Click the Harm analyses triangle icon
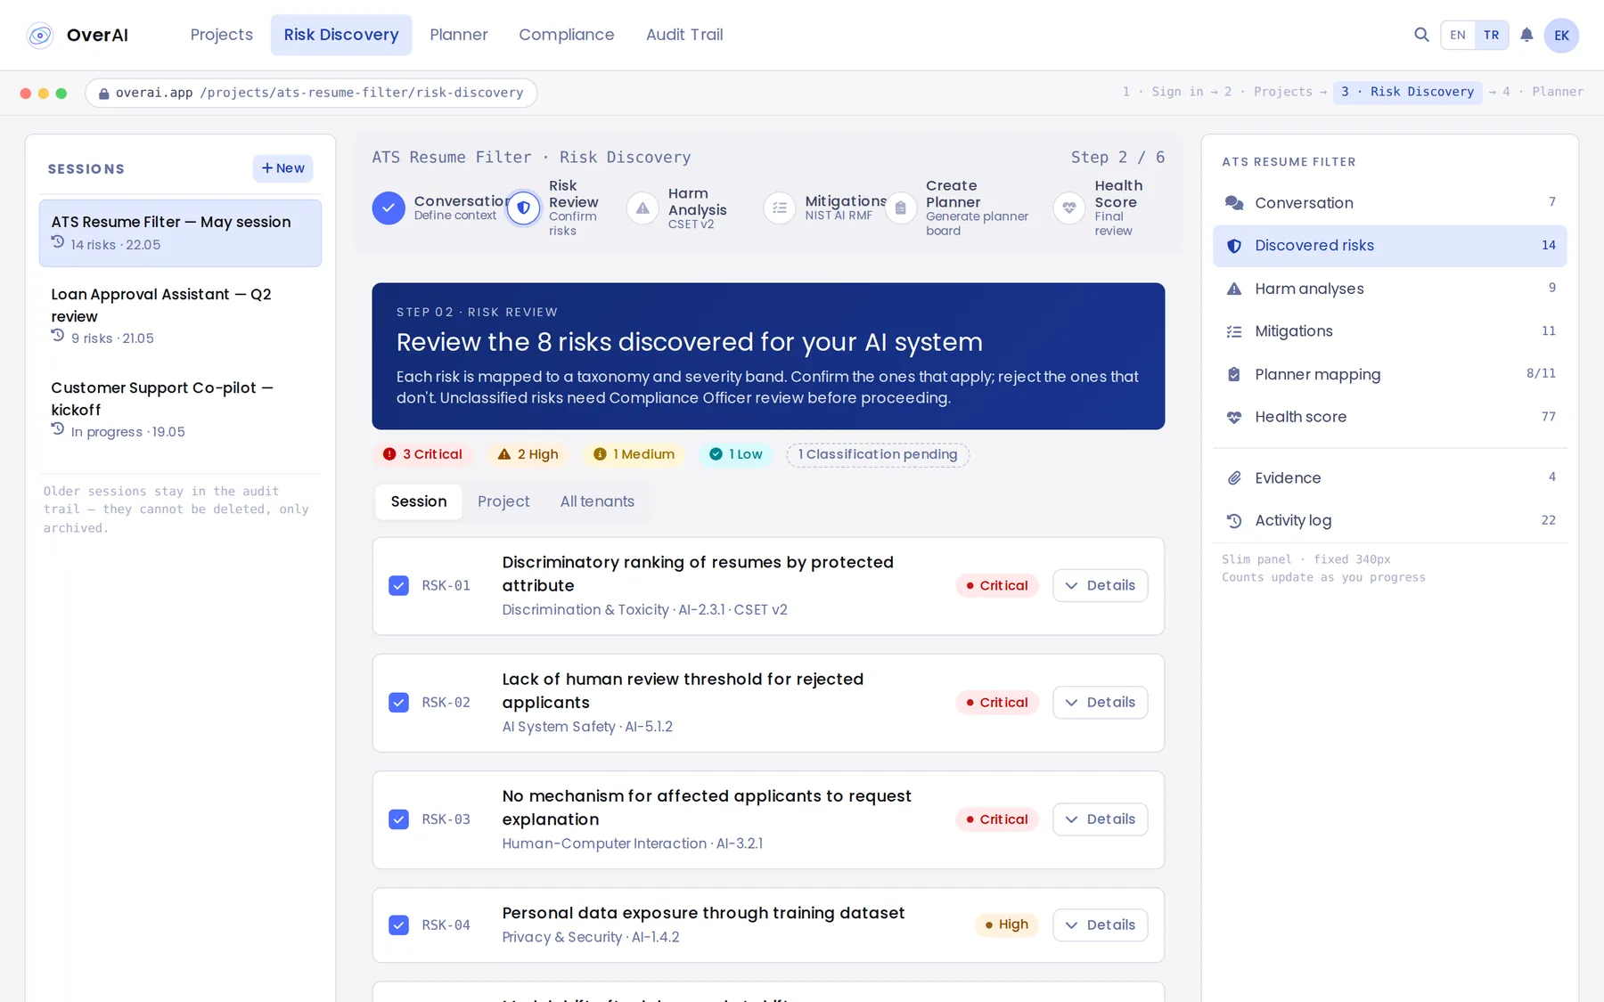The width and height of the screenshot is (1604, 1002). click(x=1234, y=289)
